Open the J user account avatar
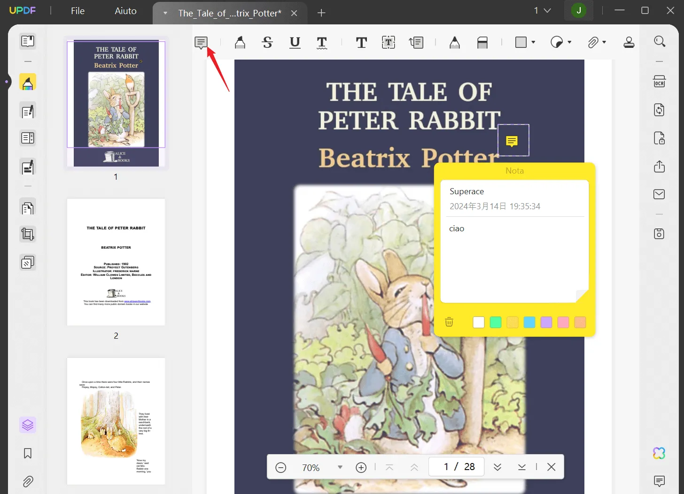The image size is (684, 494). [x=579, y=10]
